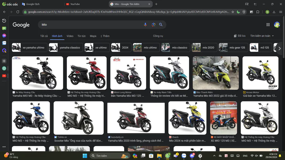This screenshot has width=285, height=160.
Task: Open the notification bell in the taskbar
Action: 280,156
